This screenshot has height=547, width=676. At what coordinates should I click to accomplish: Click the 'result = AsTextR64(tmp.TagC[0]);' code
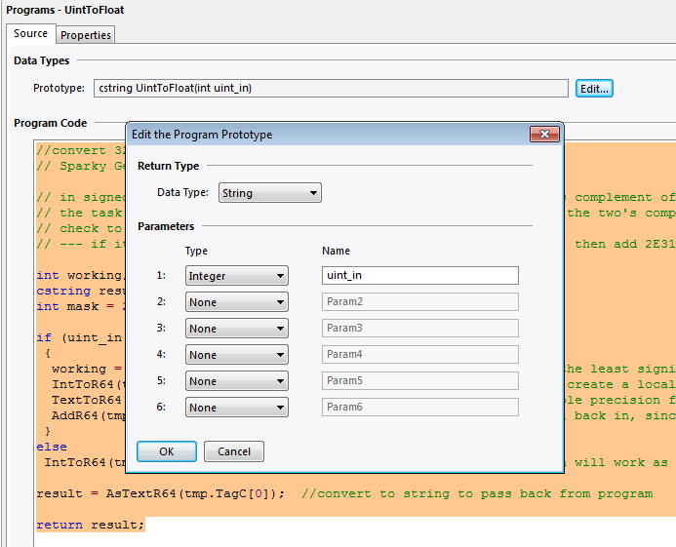(160, 493)
